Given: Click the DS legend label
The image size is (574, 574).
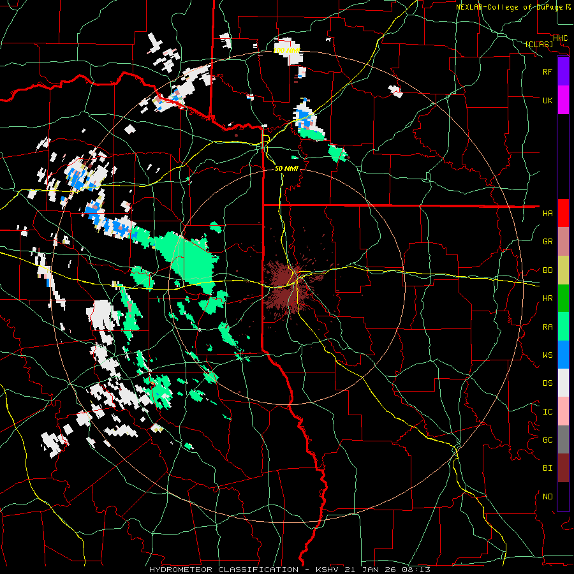Looking at the screenshot, I should (x=547, y=383).
